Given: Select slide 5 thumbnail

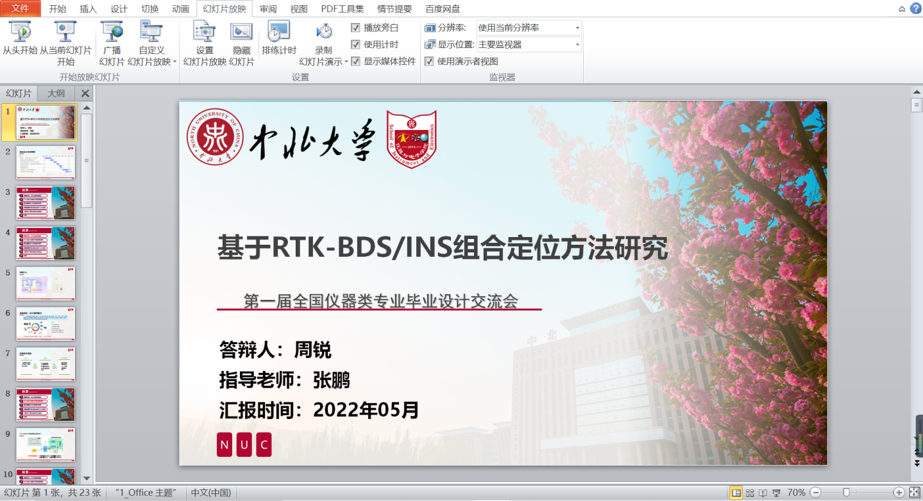Looking at the screenshot, I should coord(46,283).
